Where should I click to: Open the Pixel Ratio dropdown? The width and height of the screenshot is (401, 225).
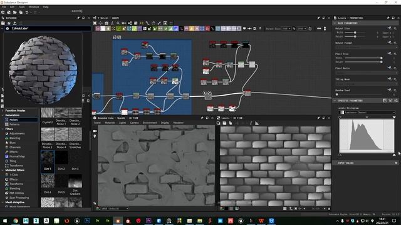click(x=366, y=72)
